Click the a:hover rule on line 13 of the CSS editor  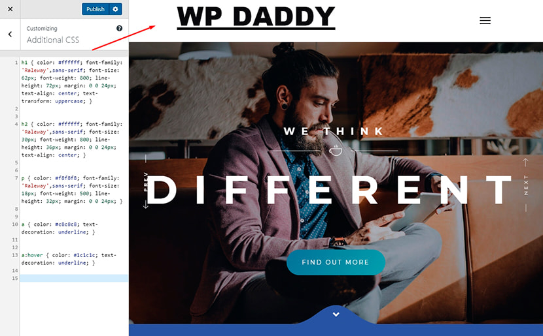[69, 259]
